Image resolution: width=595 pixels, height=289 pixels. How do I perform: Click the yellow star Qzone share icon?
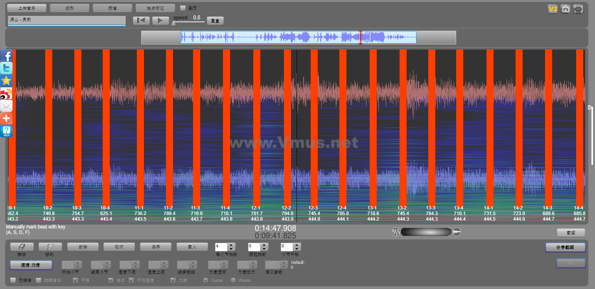(x=6, y=81)
